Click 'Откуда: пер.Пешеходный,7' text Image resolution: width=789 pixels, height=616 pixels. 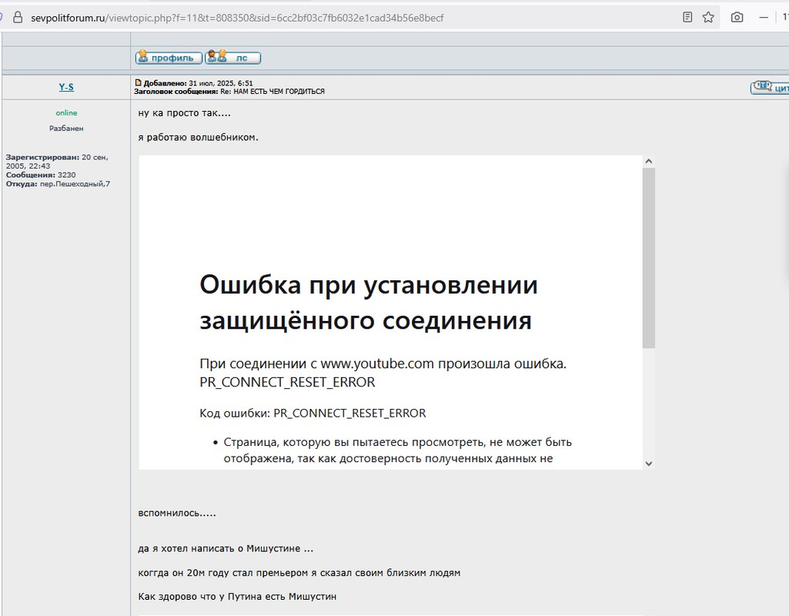[x=58, y=184]
